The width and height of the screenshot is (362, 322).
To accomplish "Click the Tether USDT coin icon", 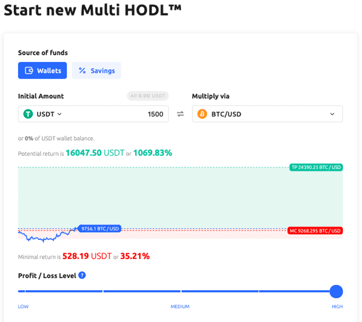I will coord(28,114).
